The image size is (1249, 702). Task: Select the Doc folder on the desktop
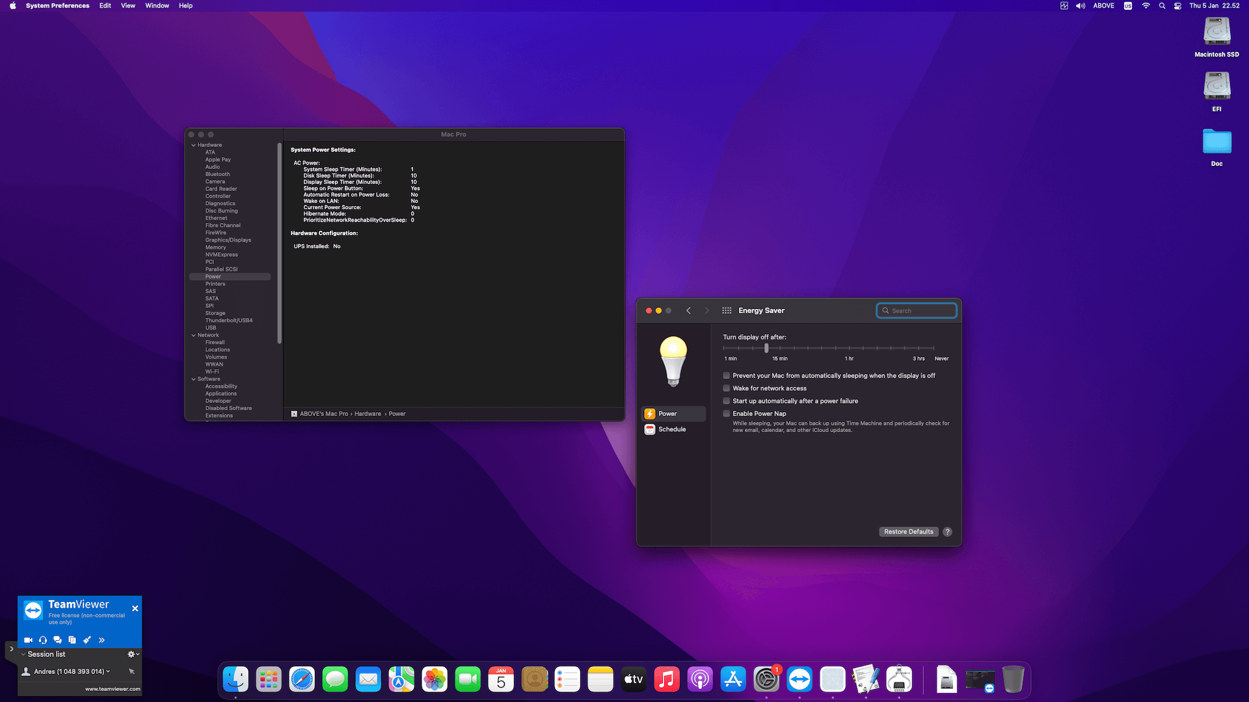tap(1216, 141)
